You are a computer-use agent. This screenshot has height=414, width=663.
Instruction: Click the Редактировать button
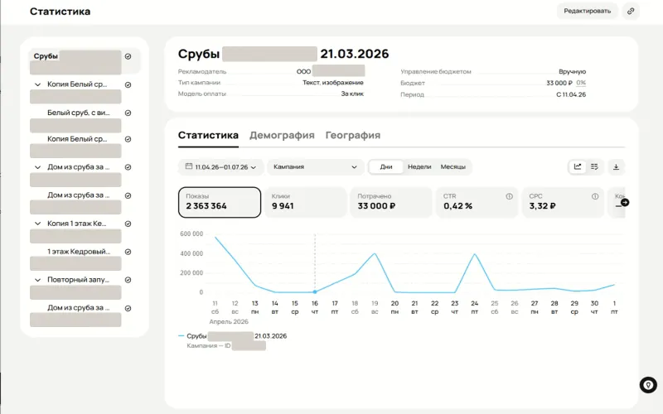pyautogui.click(x=587, y=11)
